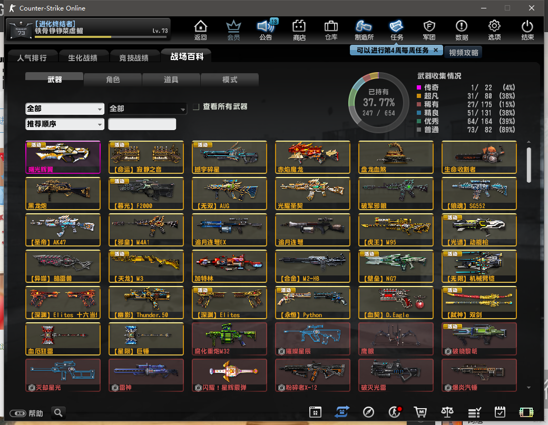The height and width of the screenshot is (425, 548).
Task: Open the 任务 missions icon
Action: point(397,30)
